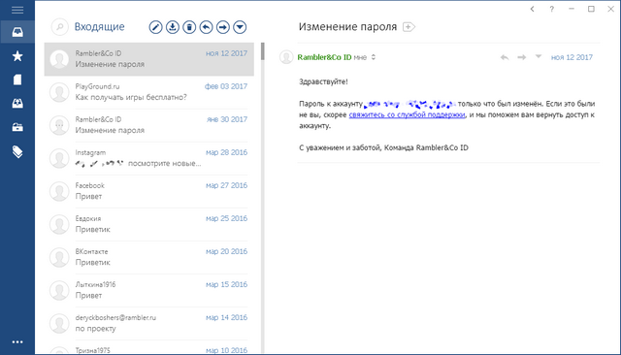Open the Тризна1975 email at the list bottom
This screenshot has width=621, height=355.
[148, 347]
